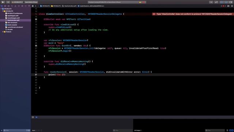Jump to the next issue
Screen dimensions: 234x132
pyautogui.click(x=225, y=6)
